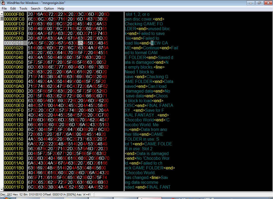Select offset row 000011A0

coord(14,163)
